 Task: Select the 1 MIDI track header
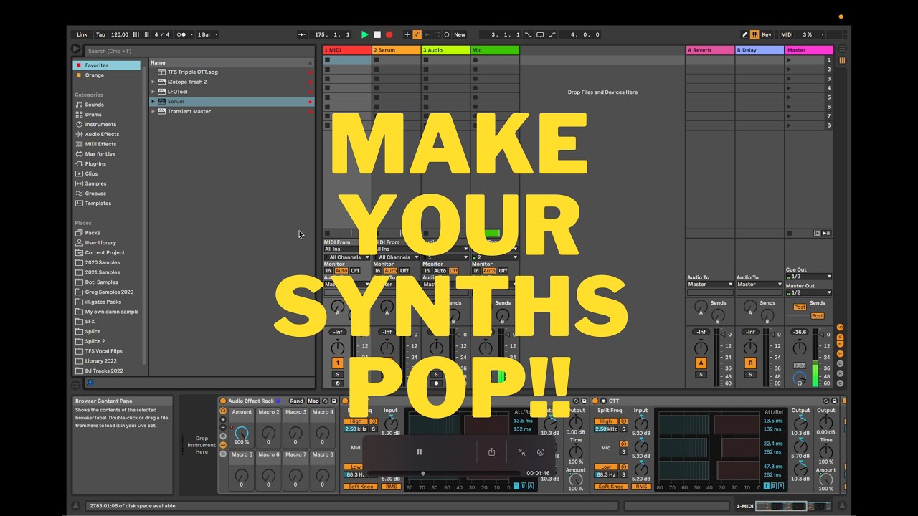[347, 50]
